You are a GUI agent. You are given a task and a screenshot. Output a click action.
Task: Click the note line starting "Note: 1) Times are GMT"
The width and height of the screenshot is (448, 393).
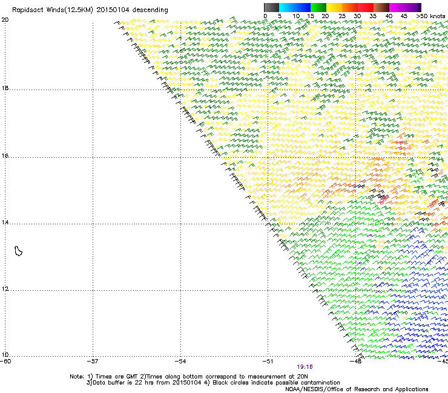(189, 377)
